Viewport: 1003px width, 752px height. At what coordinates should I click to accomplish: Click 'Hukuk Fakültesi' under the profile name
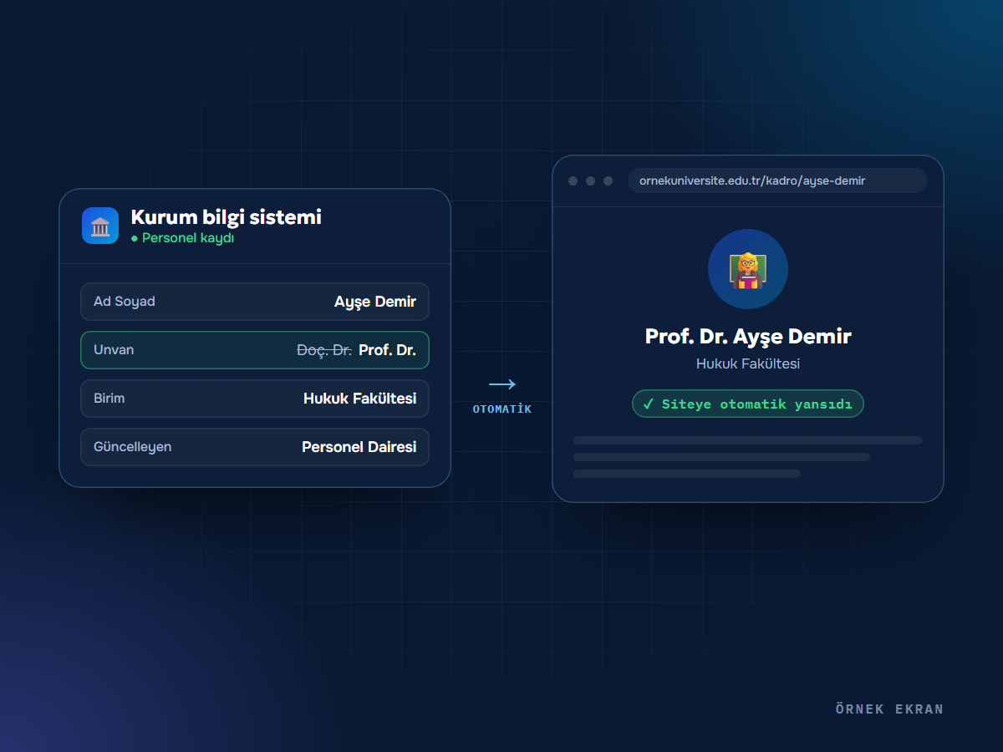[x=748, y=364]
